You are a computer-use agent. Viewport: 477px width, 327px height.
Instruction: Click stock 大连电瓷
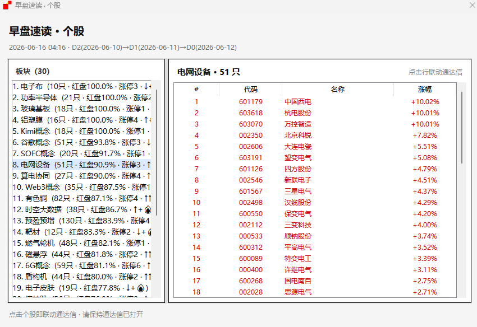point(298,147)
